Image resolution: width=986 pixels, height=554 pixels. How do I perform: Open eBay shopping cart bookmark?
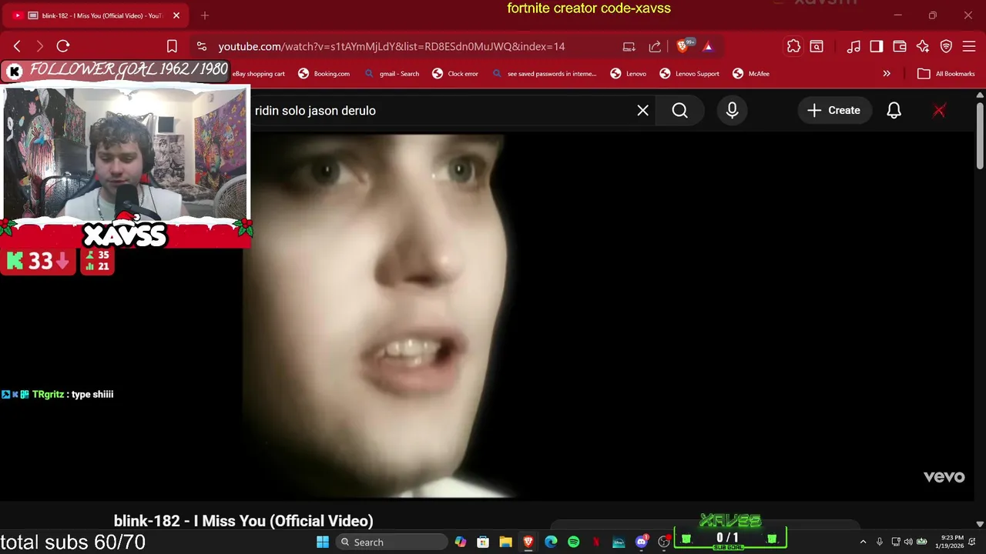pos(257,74)
